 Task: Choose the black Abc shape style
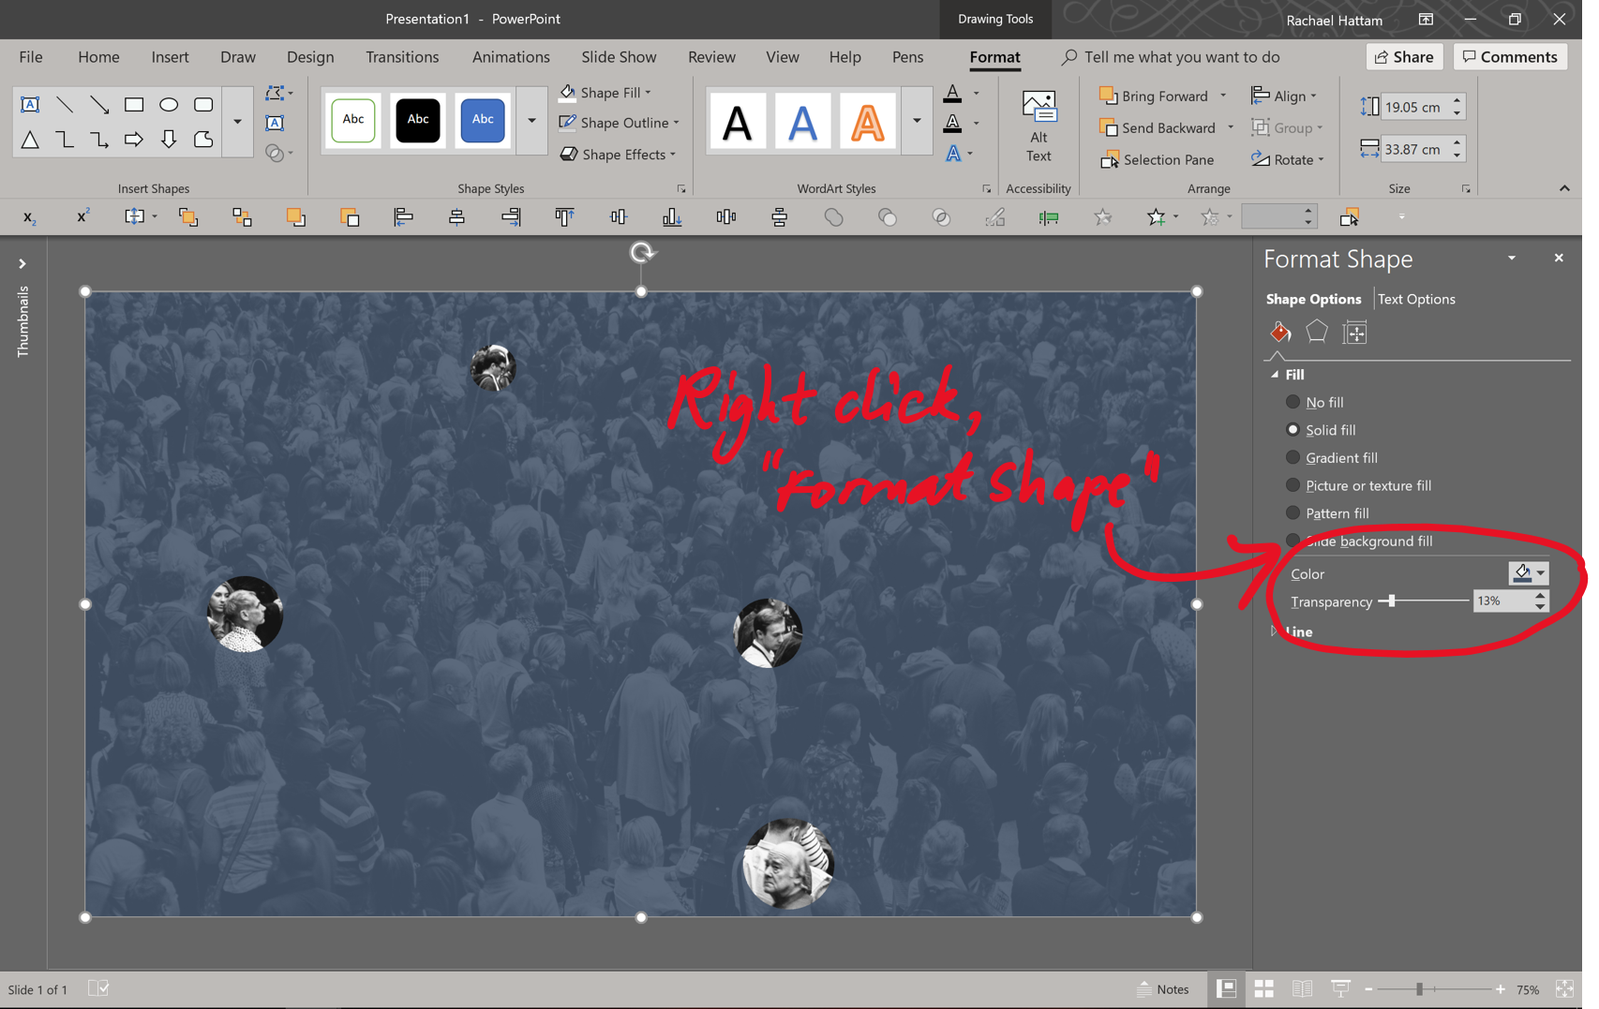(x=418, y=120)
